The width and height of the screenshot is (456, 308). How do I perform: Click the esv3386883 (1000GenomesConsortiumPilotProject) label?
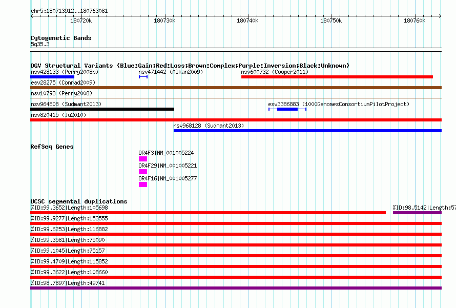(x=339, y=104)
